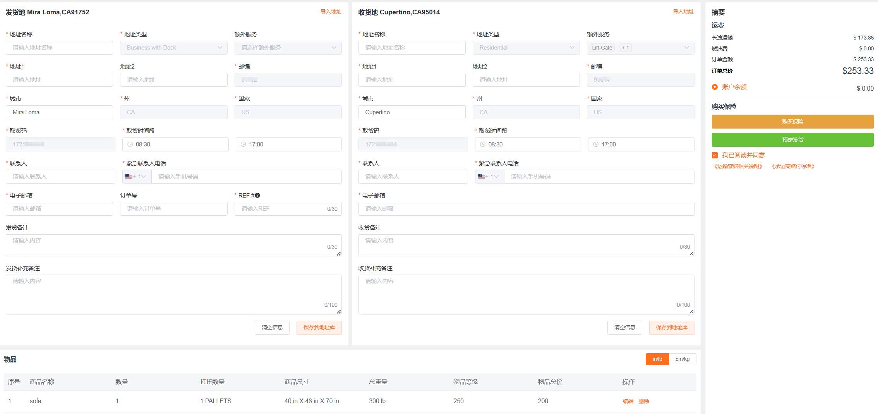
Task: Click 导入地址 link for 收货地
Action: tap(684, 12)
